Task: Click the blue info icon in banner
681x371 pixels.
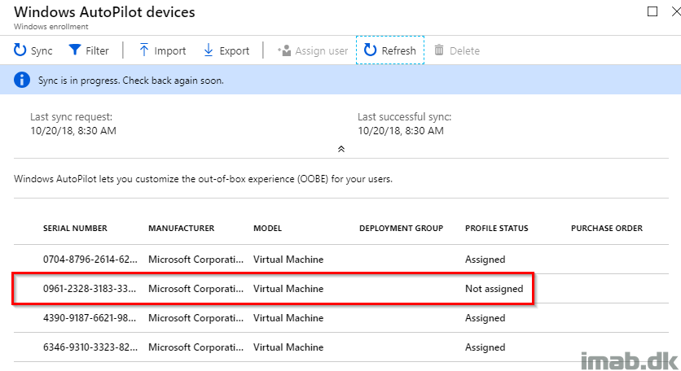Action: click(22, 81)
